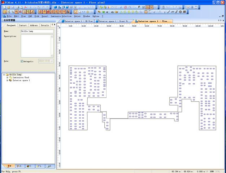The height and width of the screenshot is (173, 226).
Task: Click the brown field arrangement tool icon
Action: pyautogui.click(x=184, y=12)
